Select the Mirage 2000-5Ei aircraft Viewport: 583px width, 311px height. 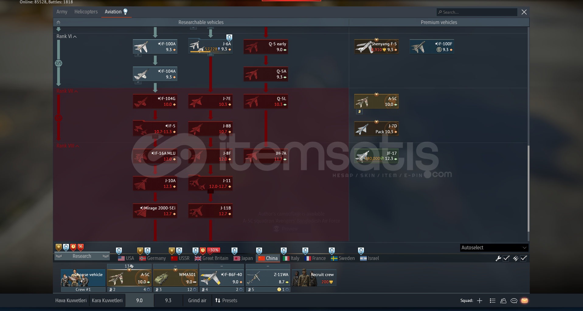pos(155,211)
